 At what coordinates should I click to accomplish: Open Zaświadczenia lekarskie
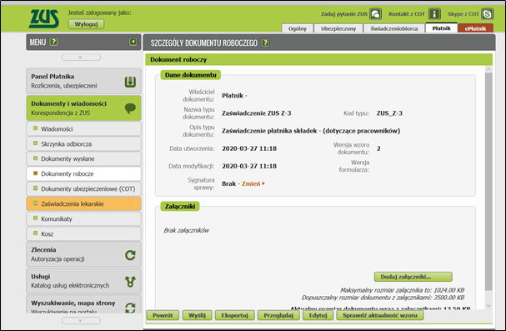tap(83, 203)
